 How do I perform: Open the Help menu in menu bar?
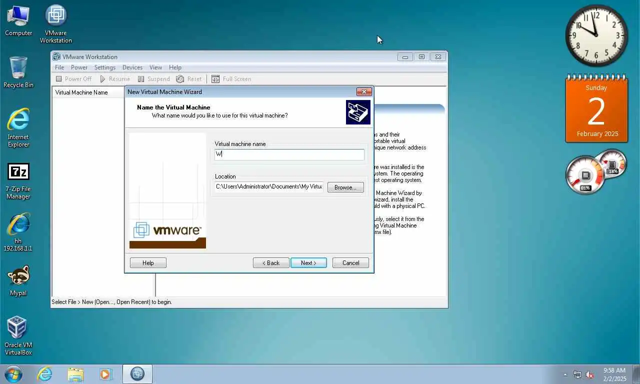click(x=175, y=67)
